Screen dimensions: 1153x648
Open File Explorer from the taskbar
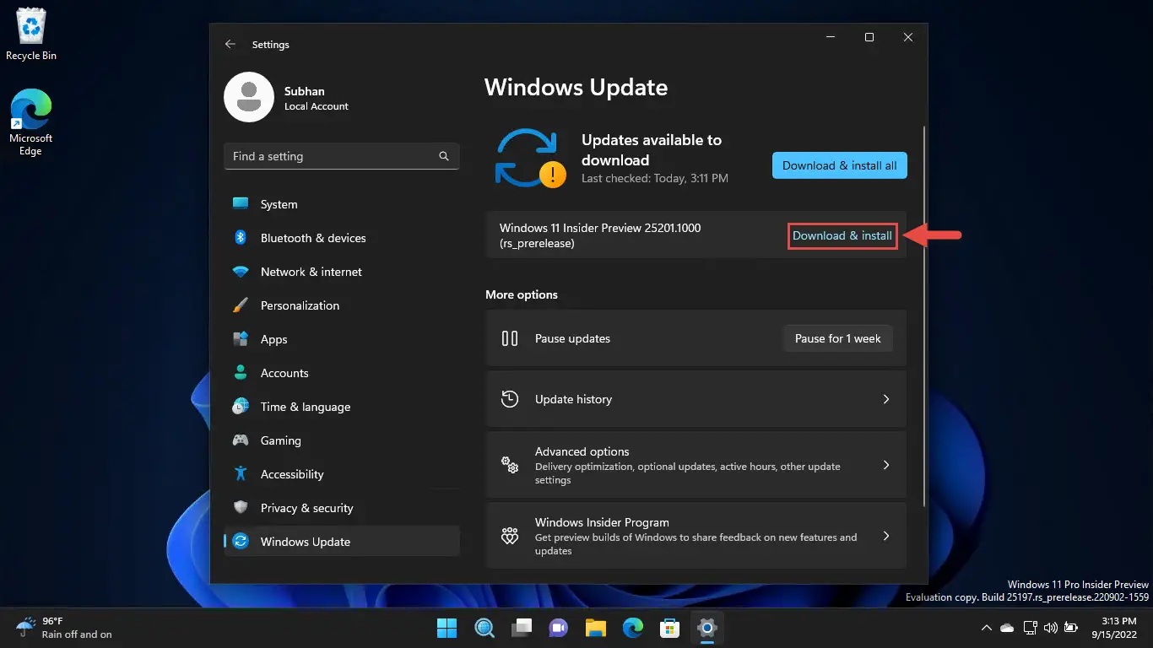point(596,628)
